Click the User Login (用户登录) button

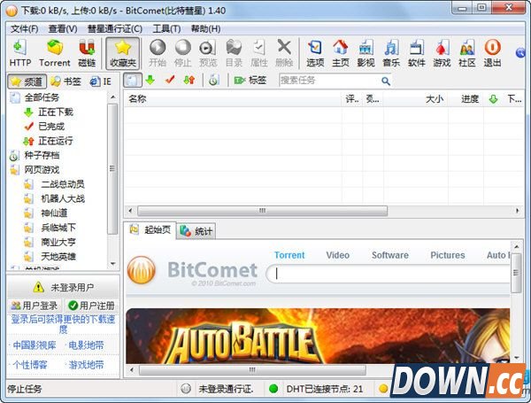click(34, 306)
